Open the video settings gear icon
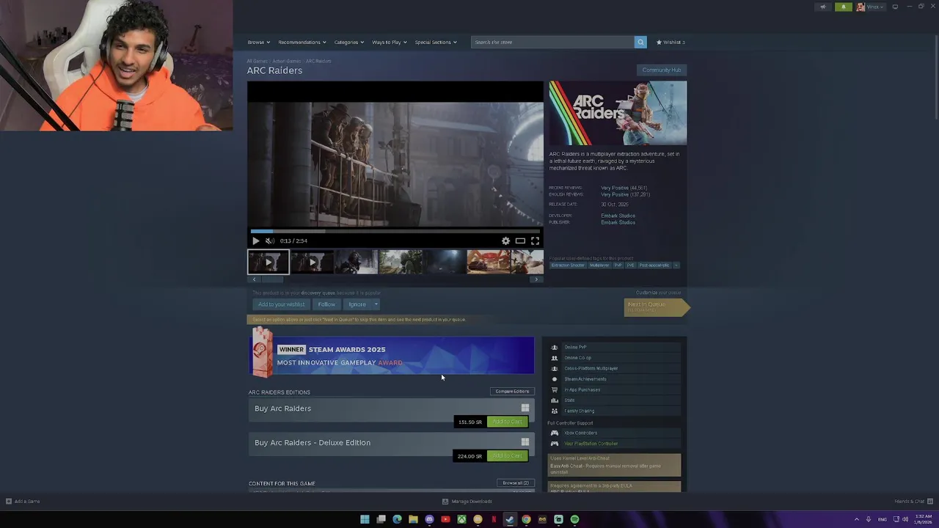This screenshot has height=528, width=939. [505, 241]
